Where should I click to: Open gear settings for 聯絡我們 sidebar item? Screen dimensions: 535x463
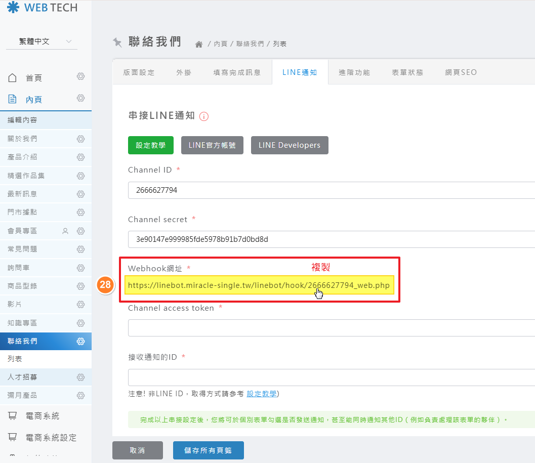(80, 342)
